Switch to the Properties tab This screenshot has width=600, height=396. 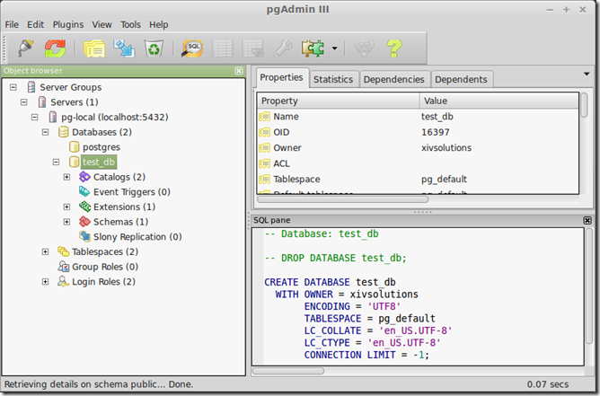(282, 77)
